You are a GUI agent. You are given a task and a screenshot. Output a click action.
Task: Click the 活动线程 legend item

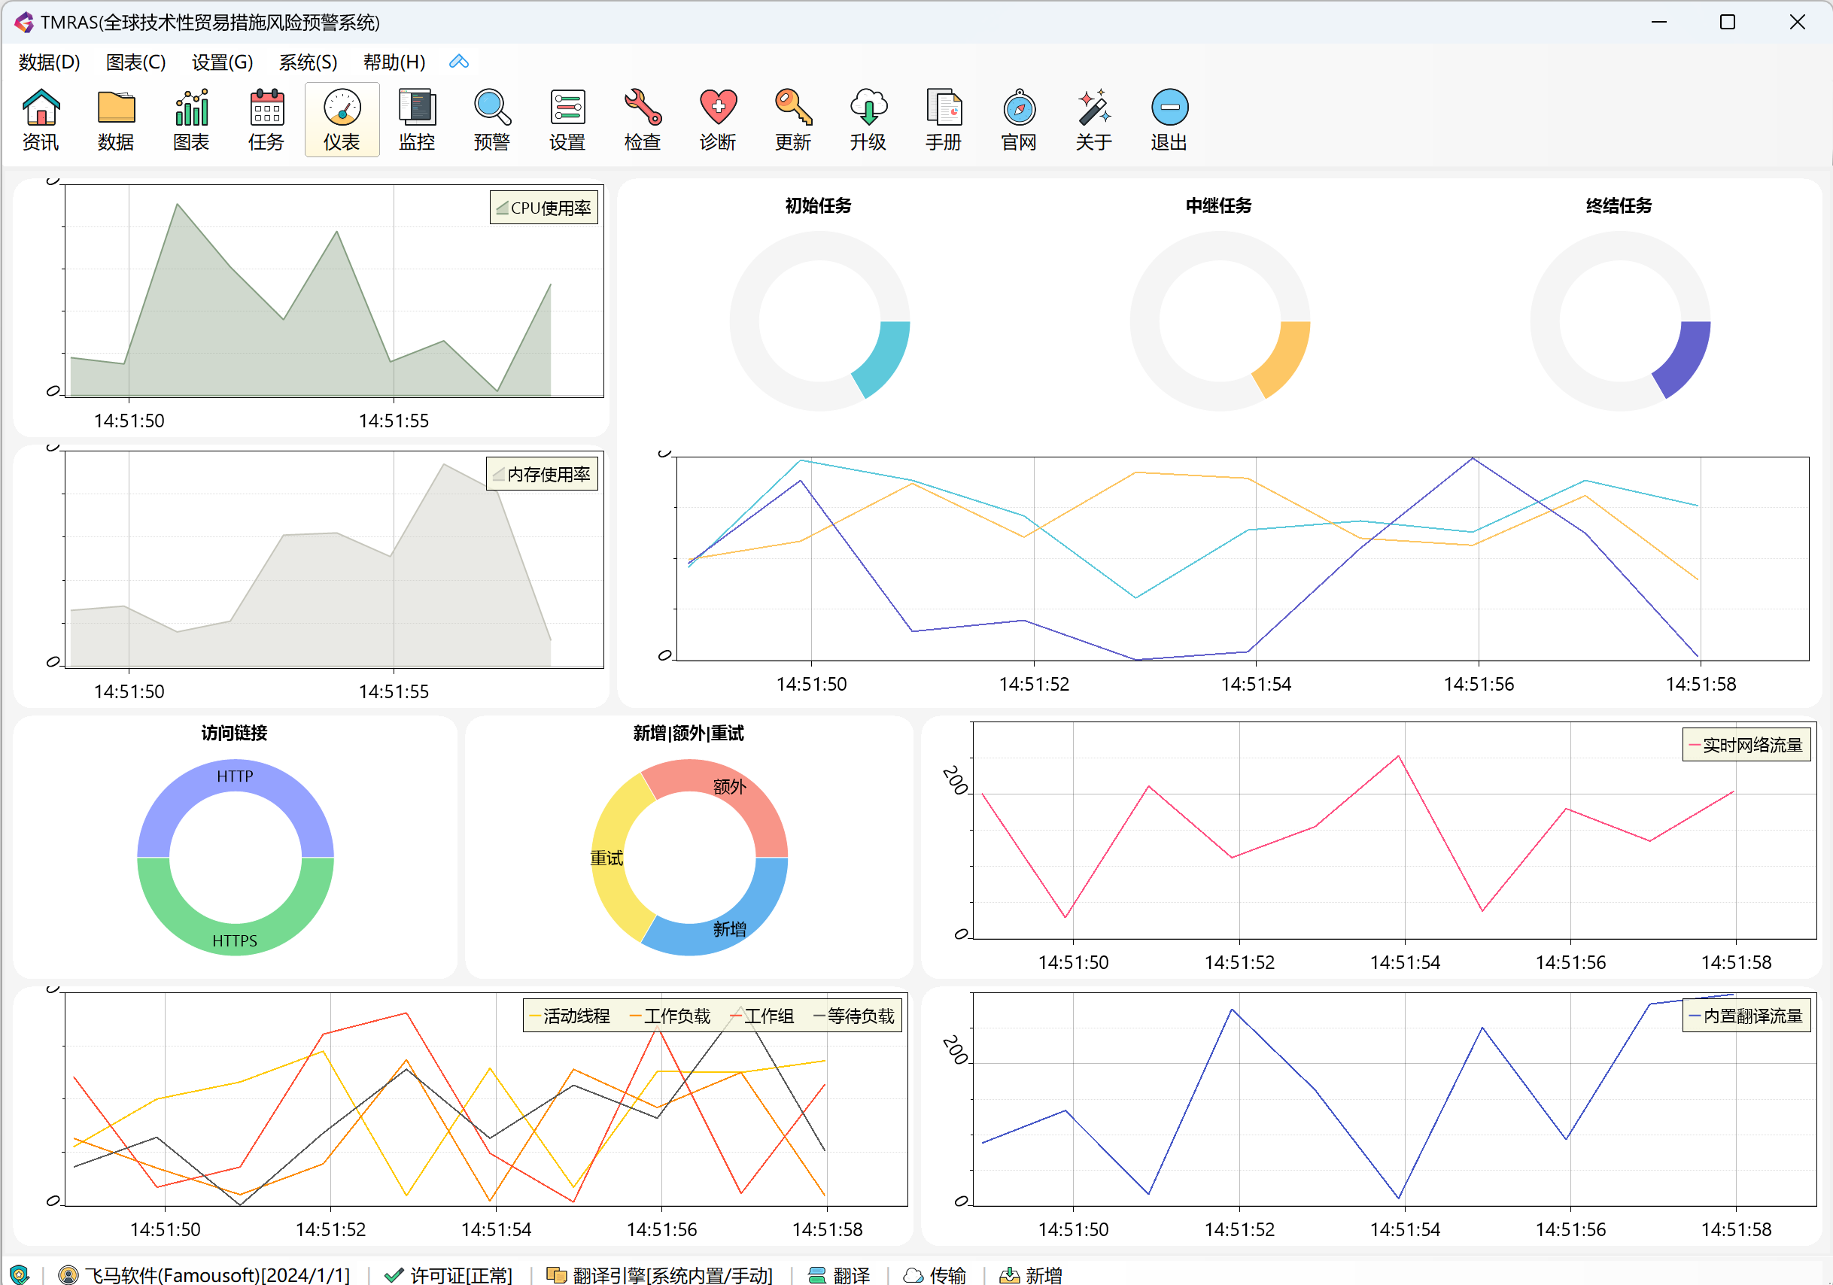[570, 1016]
